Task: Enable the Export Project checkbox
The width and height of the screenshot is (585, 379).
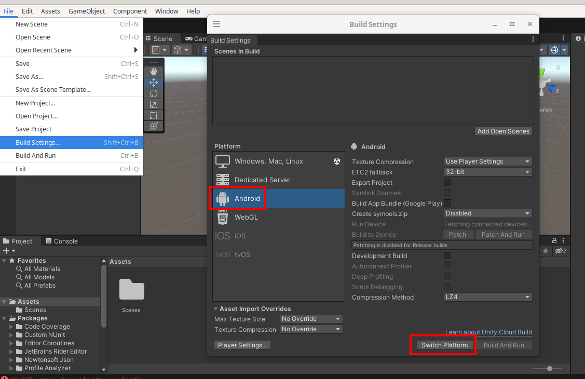Action: click(447, 182)
